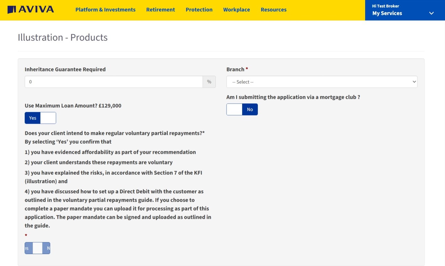Click the Illustration - Products heading

point(62,37)
